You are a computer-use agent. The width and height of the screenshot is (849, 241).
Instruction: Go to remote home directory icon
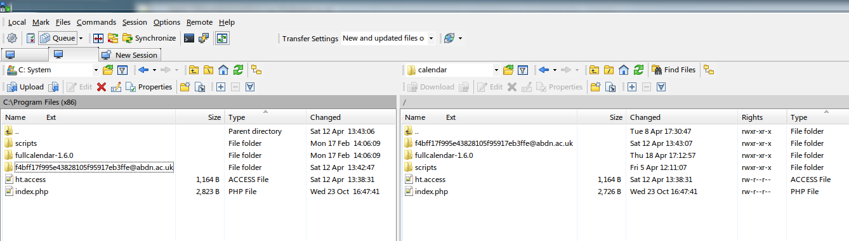pos(624,70)
